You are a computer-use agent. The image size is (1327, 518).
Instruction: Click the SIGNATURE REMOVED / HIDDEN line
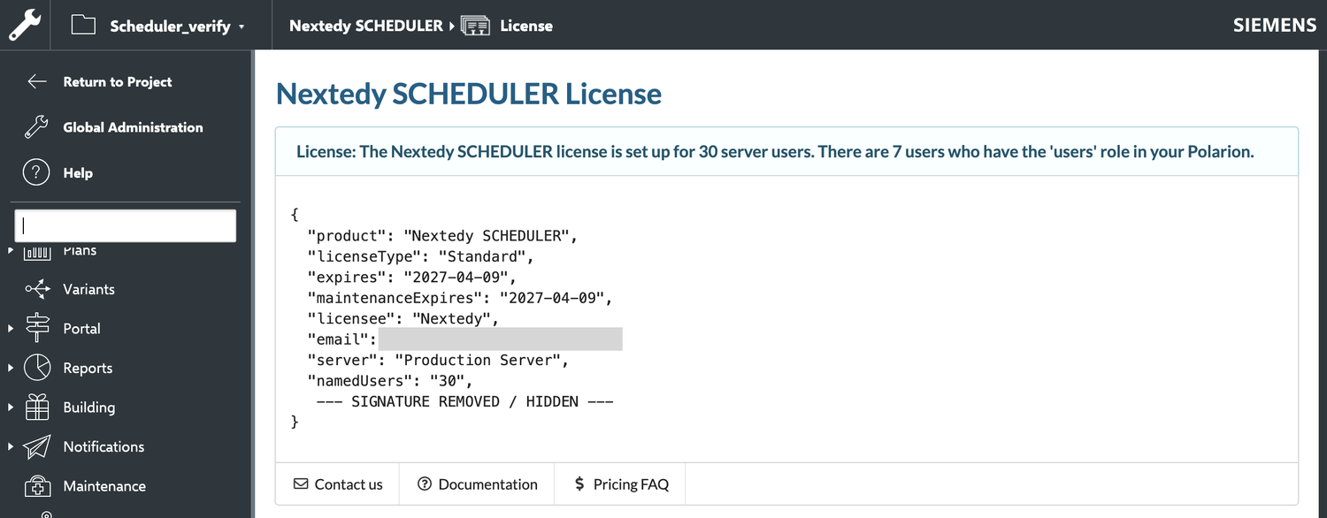click(465, 401)
